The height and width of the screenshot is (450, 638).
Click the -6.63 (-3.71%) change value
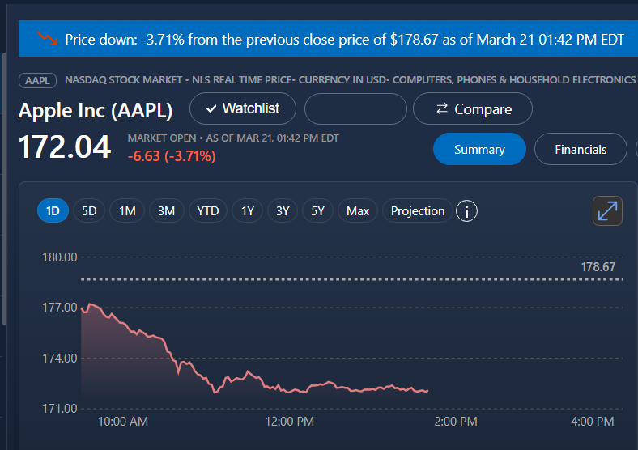tap(172, 156)
